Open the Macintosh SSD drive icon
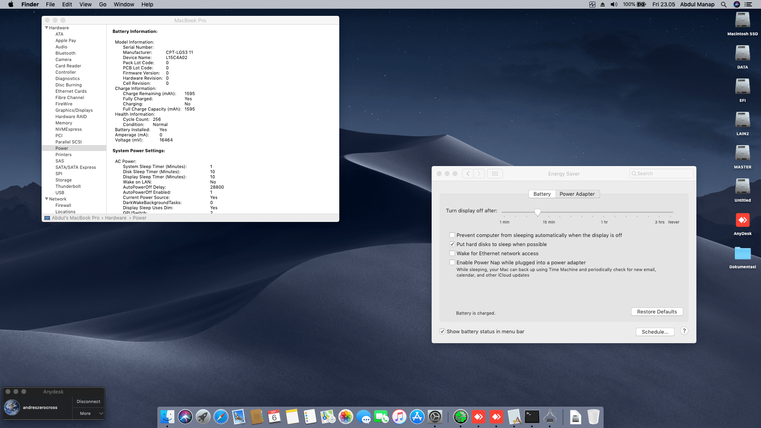This screenshot has width=761, height=428. pyautogui.click(x=742, y=21)
